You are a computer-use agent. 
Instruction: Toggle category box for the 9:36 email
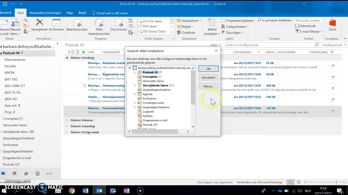pos(278,86)
